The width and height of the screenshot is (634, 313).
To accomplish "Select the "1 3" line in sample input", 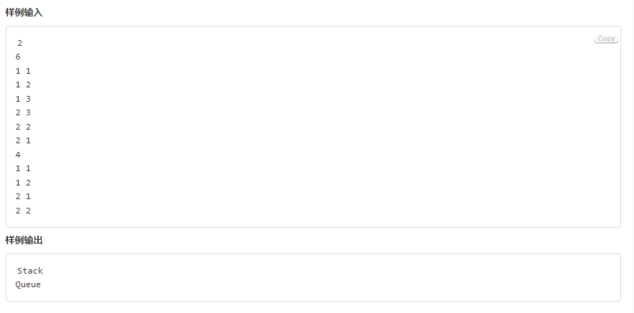I will 23,99.
